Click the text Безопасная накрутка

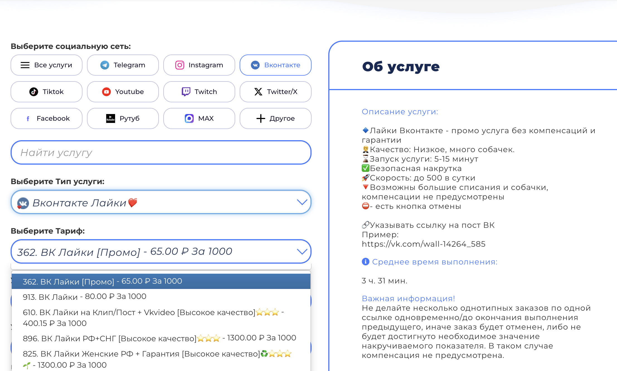point(416,169)
